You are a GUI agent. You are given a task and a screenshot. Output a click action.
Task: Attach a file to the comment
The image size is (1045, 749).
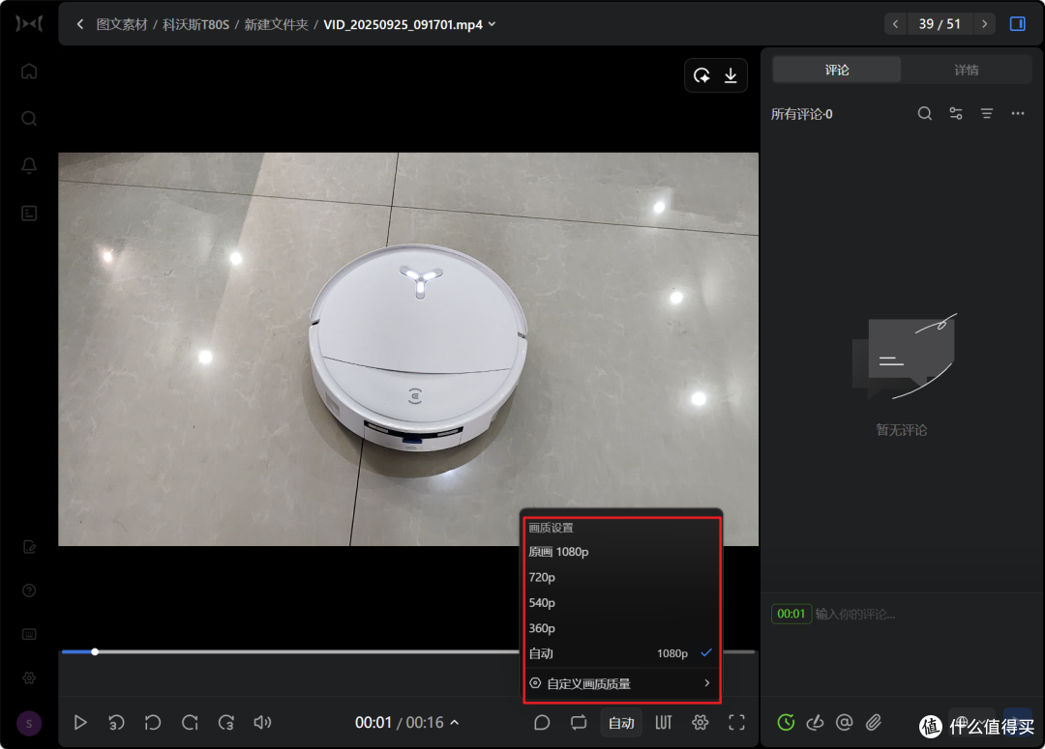pyautogui.click(x=874, y=722)
